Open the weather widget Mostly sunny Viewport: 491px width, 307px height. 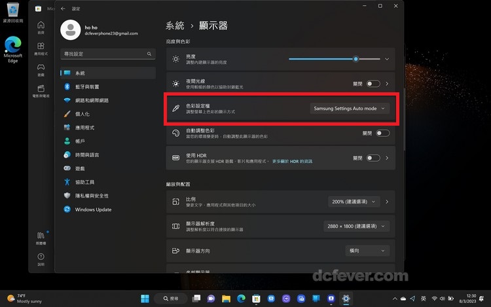coord(25,298)
